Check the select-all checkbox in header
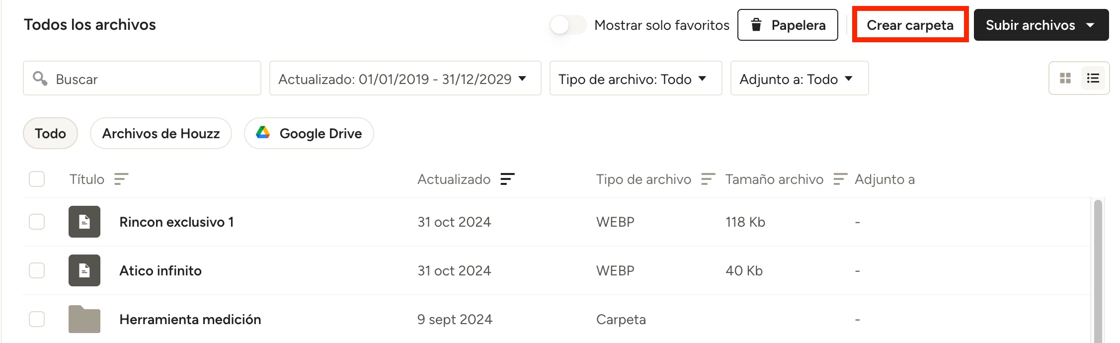The height and width of the screenshot is (343, 1120). (x=37, y=179)
